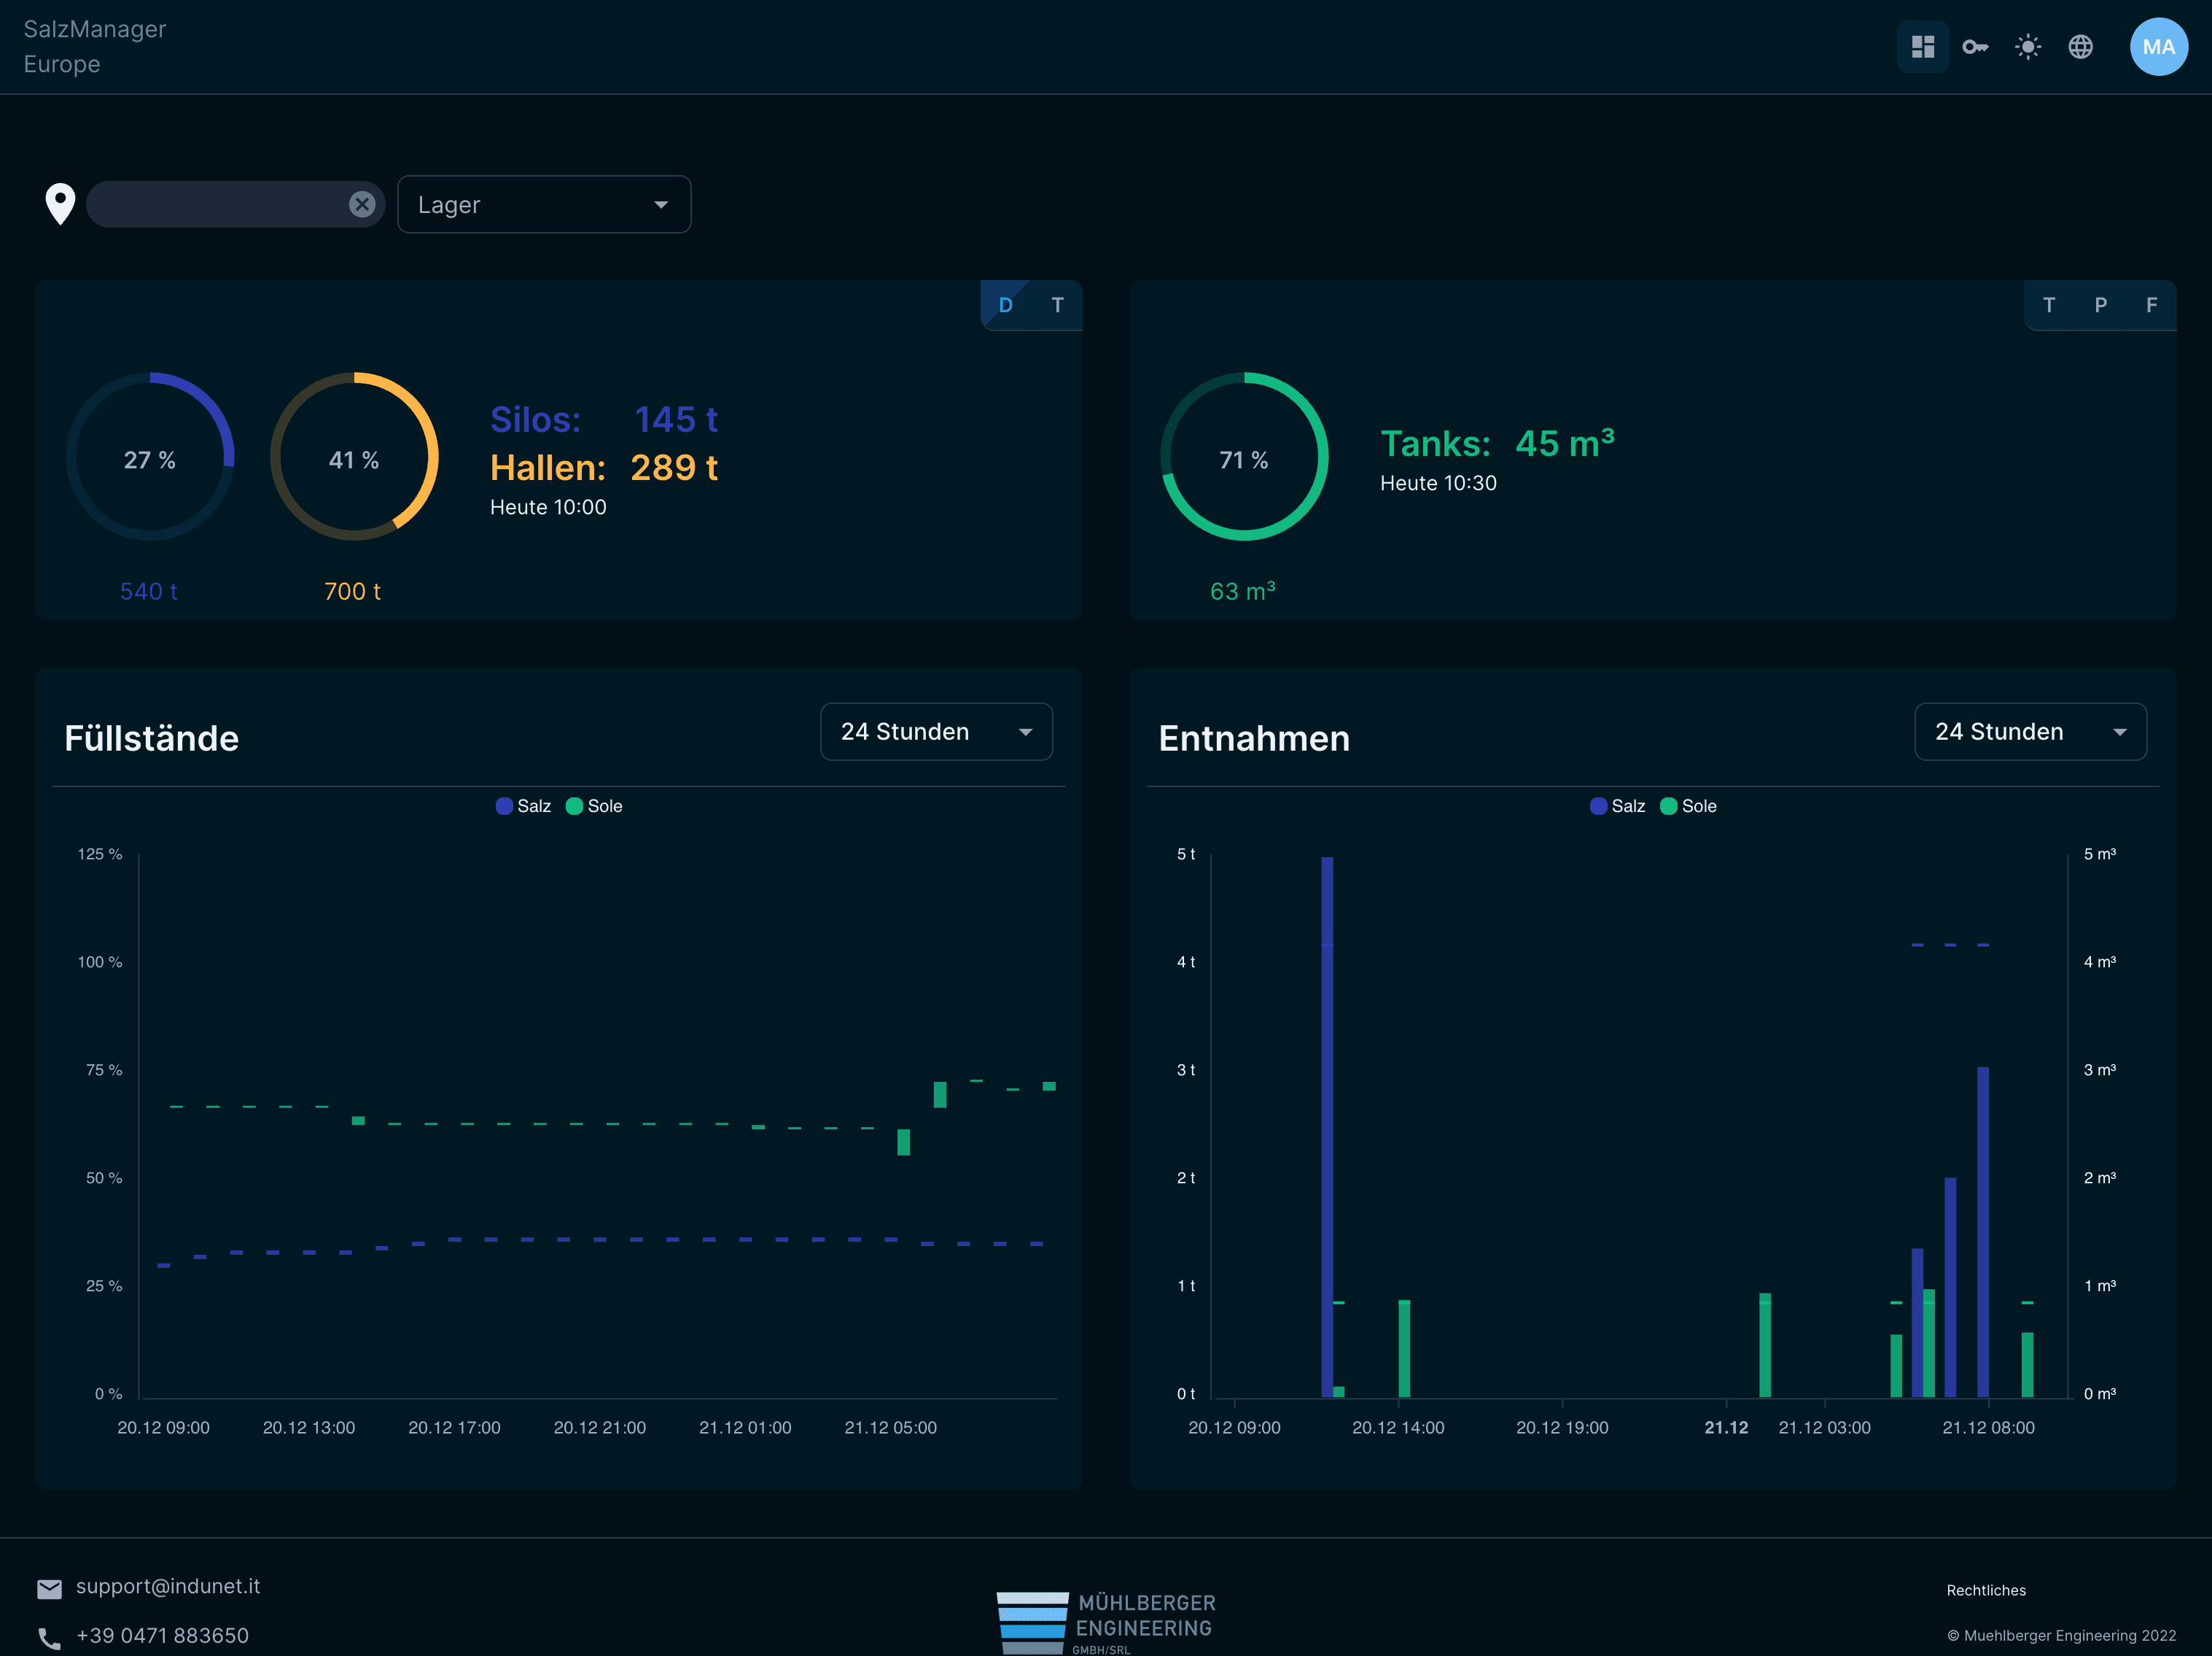This screenshot has width=2212, height=1656.
Task: Click the +39 0471 883650 phone link
Action: (x=162, y=1636)
